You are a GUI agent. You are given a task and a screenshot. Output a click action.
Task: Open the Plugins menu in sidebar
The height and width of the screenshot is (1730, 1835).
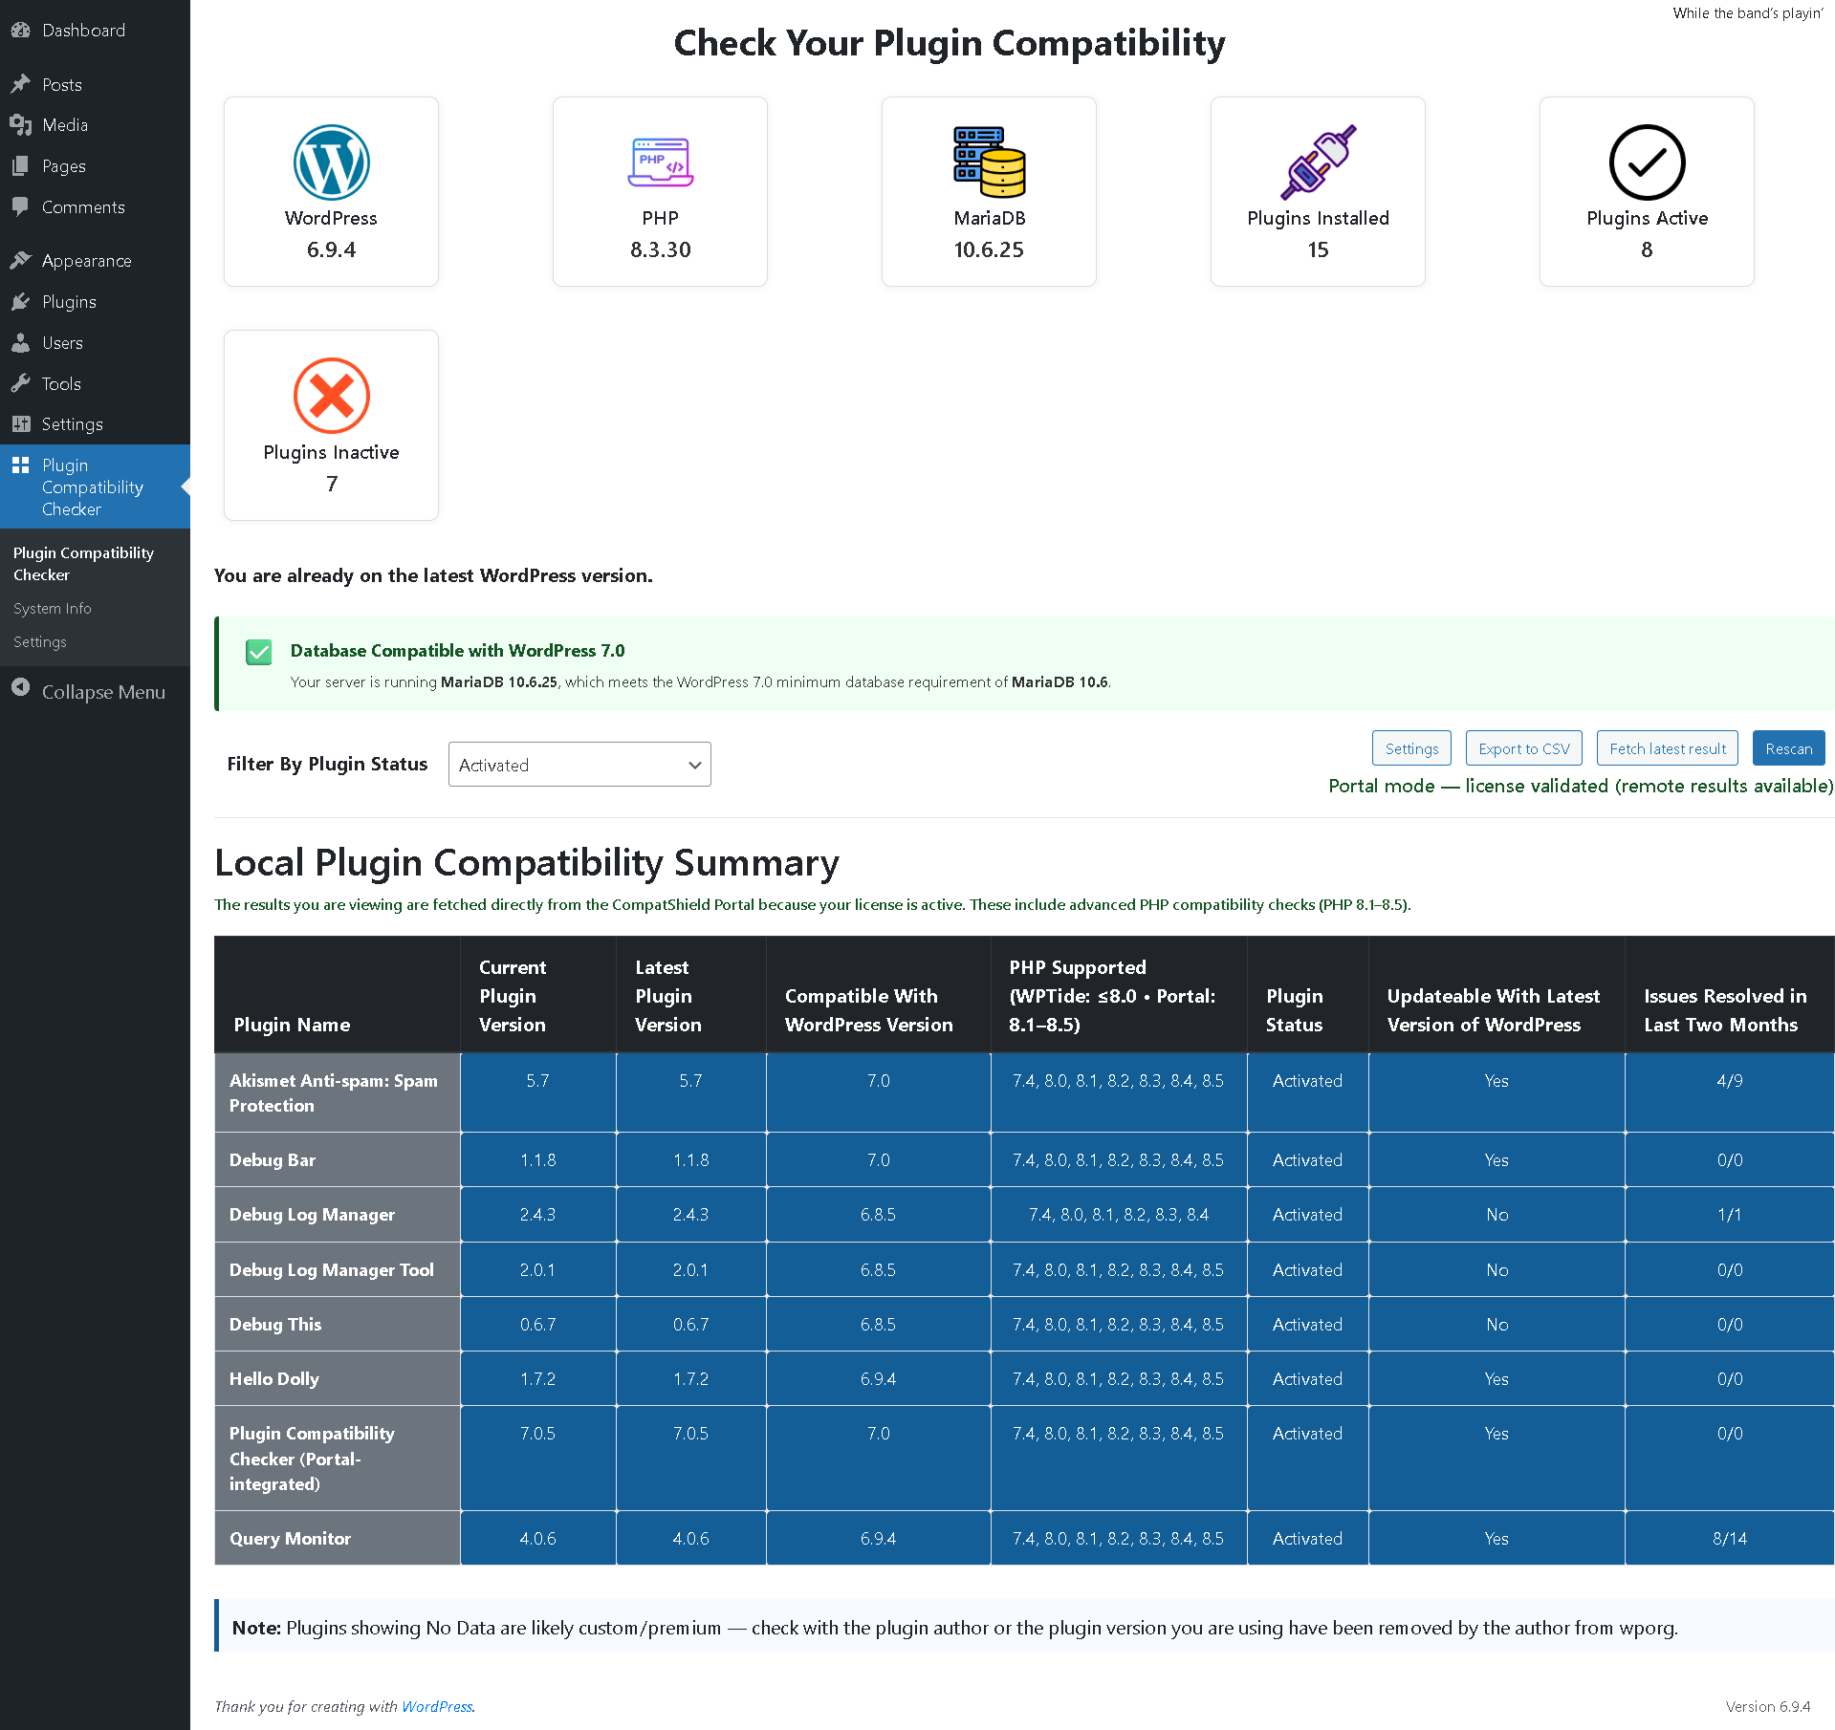(69, 302)
